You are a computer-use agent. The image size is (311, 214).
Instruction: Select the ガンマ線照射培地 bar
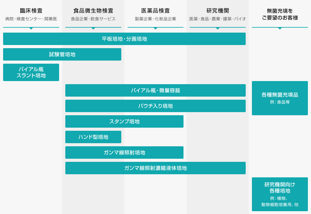(124, 153)
